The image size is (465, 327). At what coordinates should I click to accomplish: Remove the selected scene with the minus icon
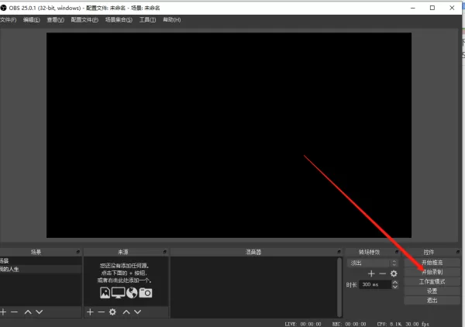[14, 312]
